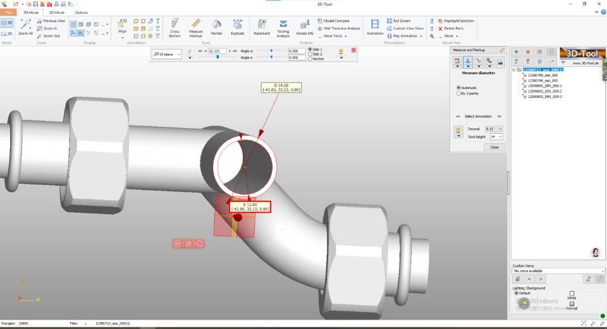Image resolution: width=607 pixels, height=329 pixels.
Task: Enable the White background checkbox
Action: (572, 293)
